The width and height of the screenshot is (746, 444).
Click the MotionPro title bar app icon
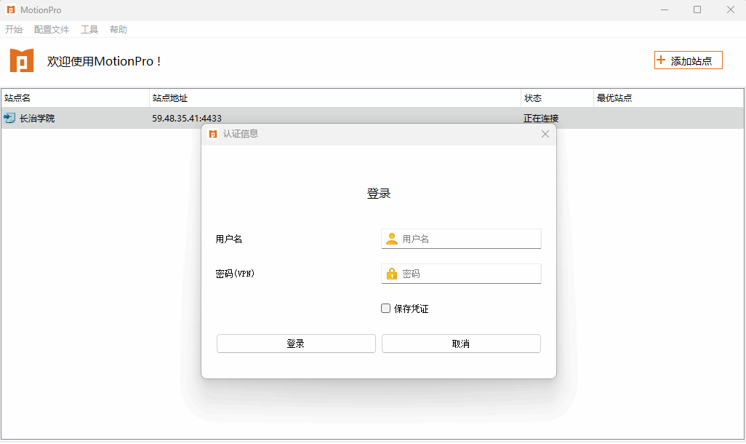10,10
